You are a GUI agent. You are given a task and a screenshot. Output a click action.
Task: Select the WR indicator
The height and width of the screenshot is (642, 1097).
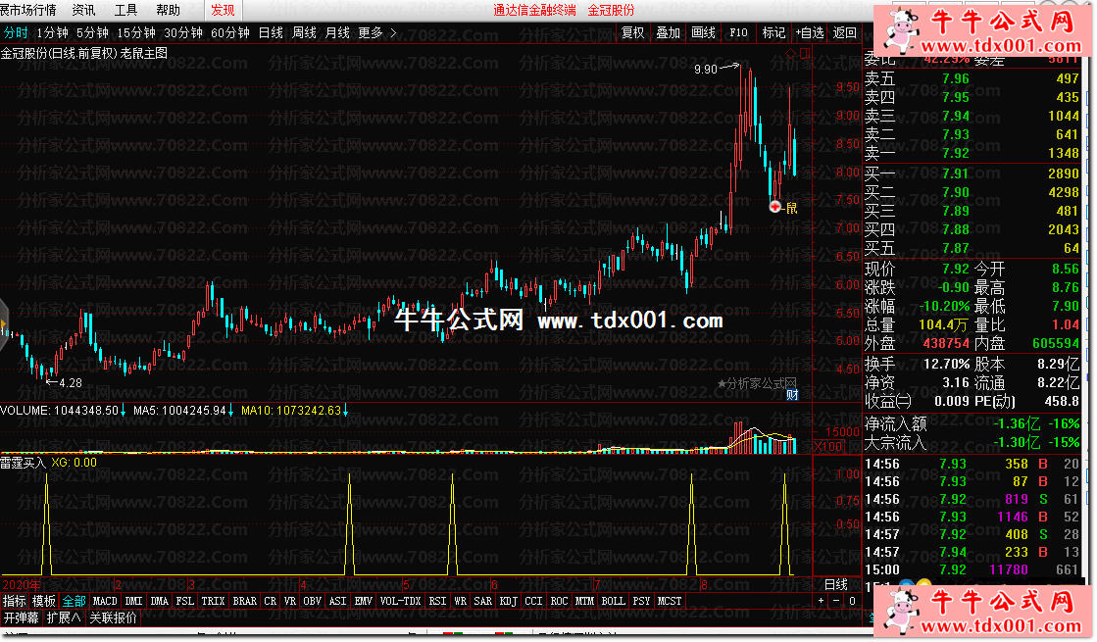coord(461,601)
